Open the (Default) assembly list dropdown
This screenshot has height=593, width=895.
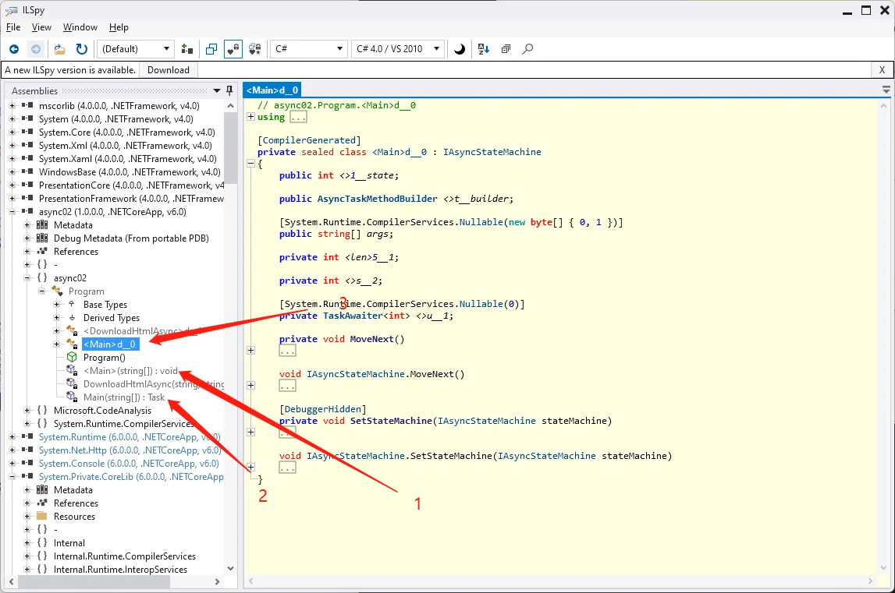(x=135, y=49)
